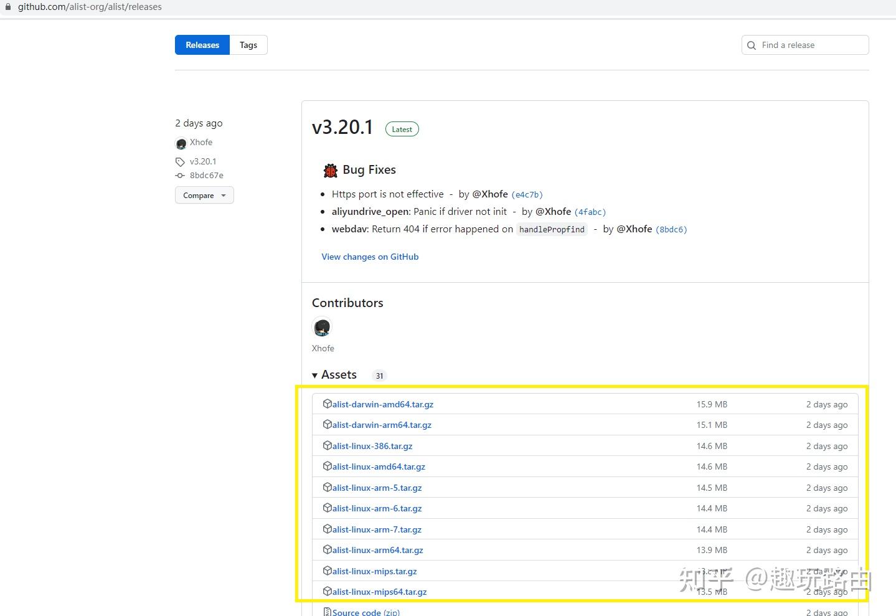
Task: Click package icon for alist-linux-arm-6.tar.gz
Action: pyautogui.click(x=328, y=508)
